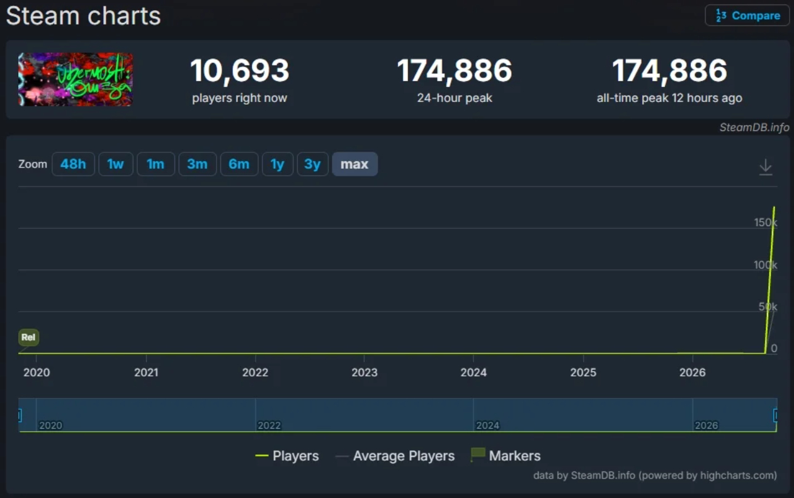
Task: Click the 2022 x-axis label on main chart
Action: coord(256,373)
